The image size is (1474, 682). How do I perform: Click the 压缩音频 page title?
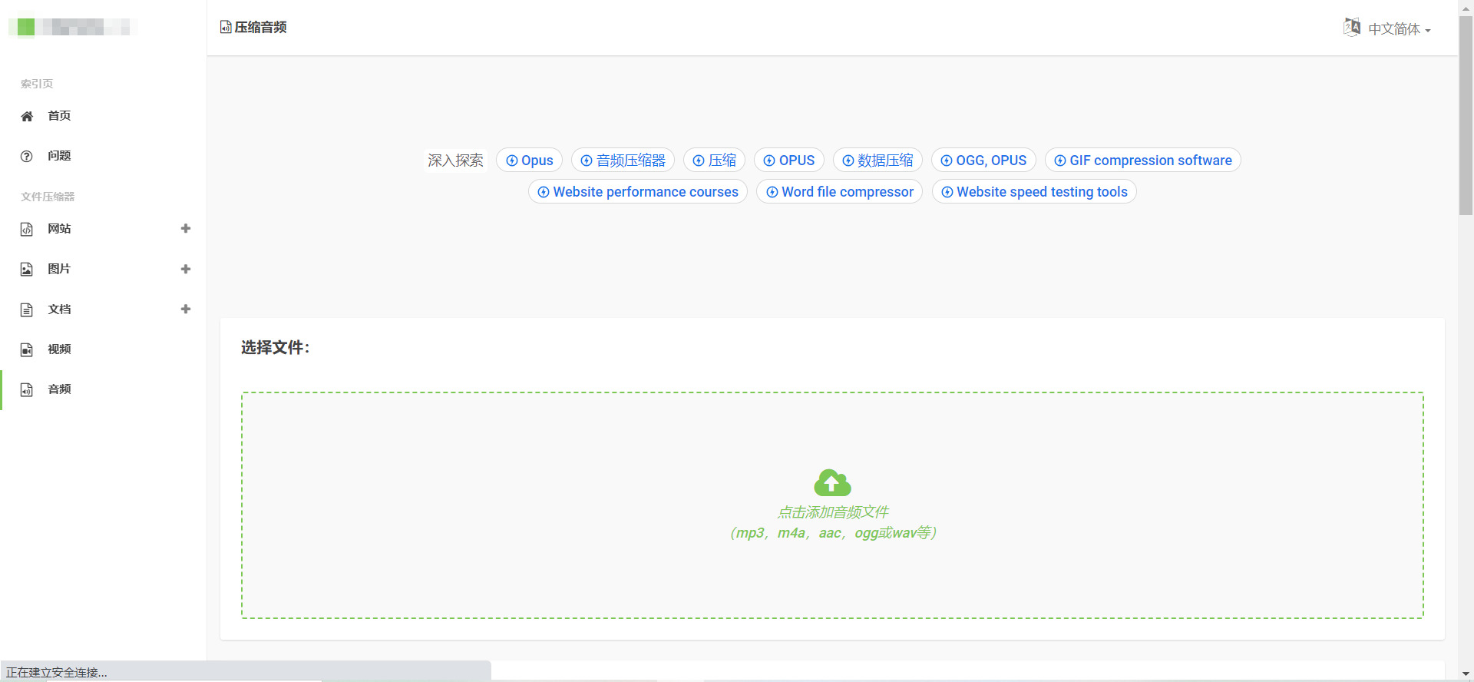pos(260,28)
